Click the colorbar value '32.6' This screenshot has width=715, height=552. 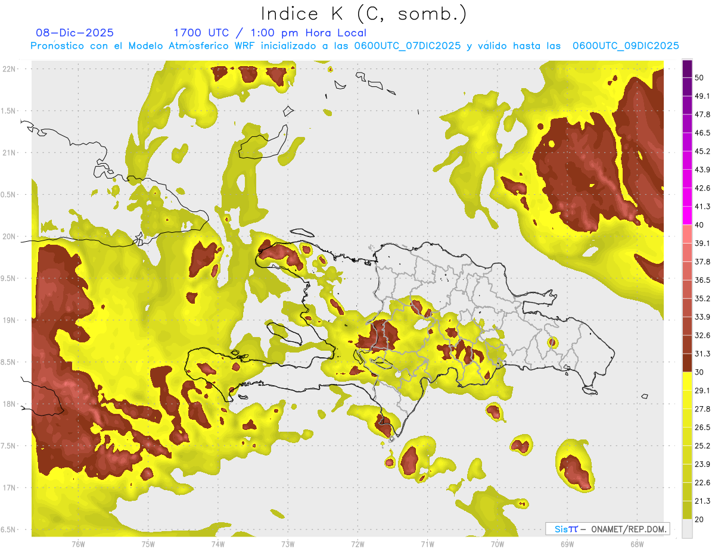pos(702,335)
